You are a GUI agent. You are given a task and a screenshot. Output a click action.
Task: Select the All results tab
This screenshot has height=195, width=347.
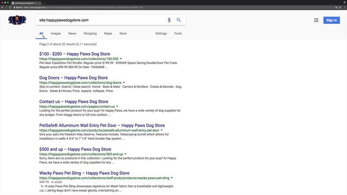[x=41, y=34]
